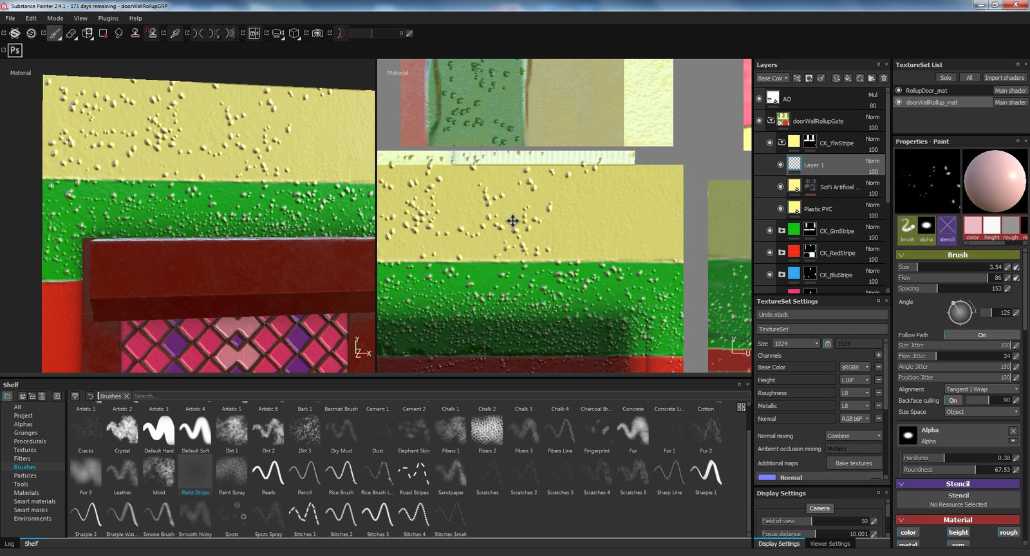
Task: Add an effect in Layers toolbar
Action: (797, 79)
